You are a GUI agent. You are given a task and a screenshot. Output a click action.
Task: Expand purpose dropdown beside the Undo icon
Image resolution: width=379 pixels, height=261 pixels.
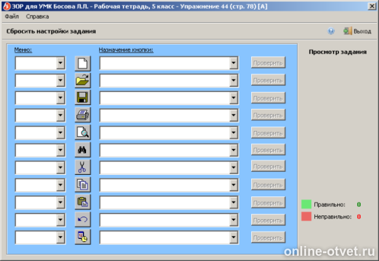click(x=234, y=220)
